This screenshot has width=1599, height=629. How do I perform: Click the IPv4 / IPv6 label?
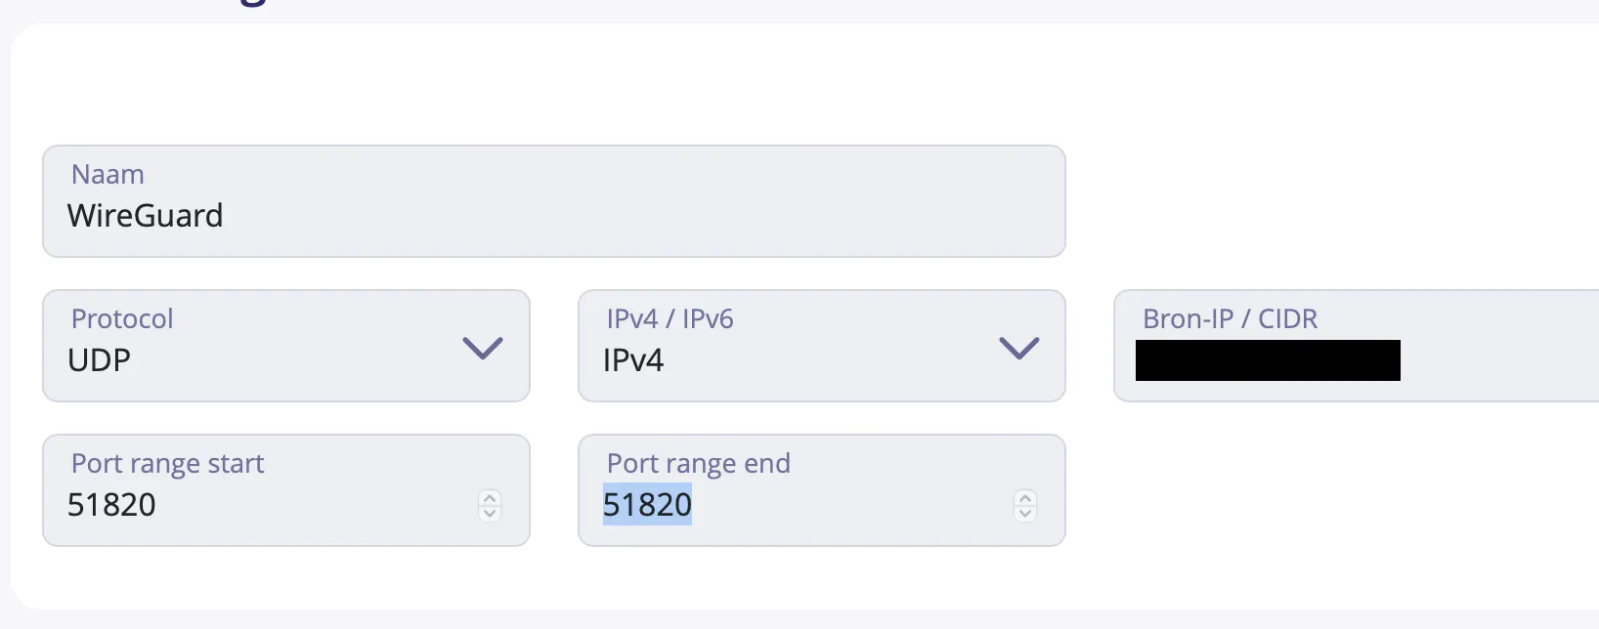pyautogui.click(x=670, y=318)
